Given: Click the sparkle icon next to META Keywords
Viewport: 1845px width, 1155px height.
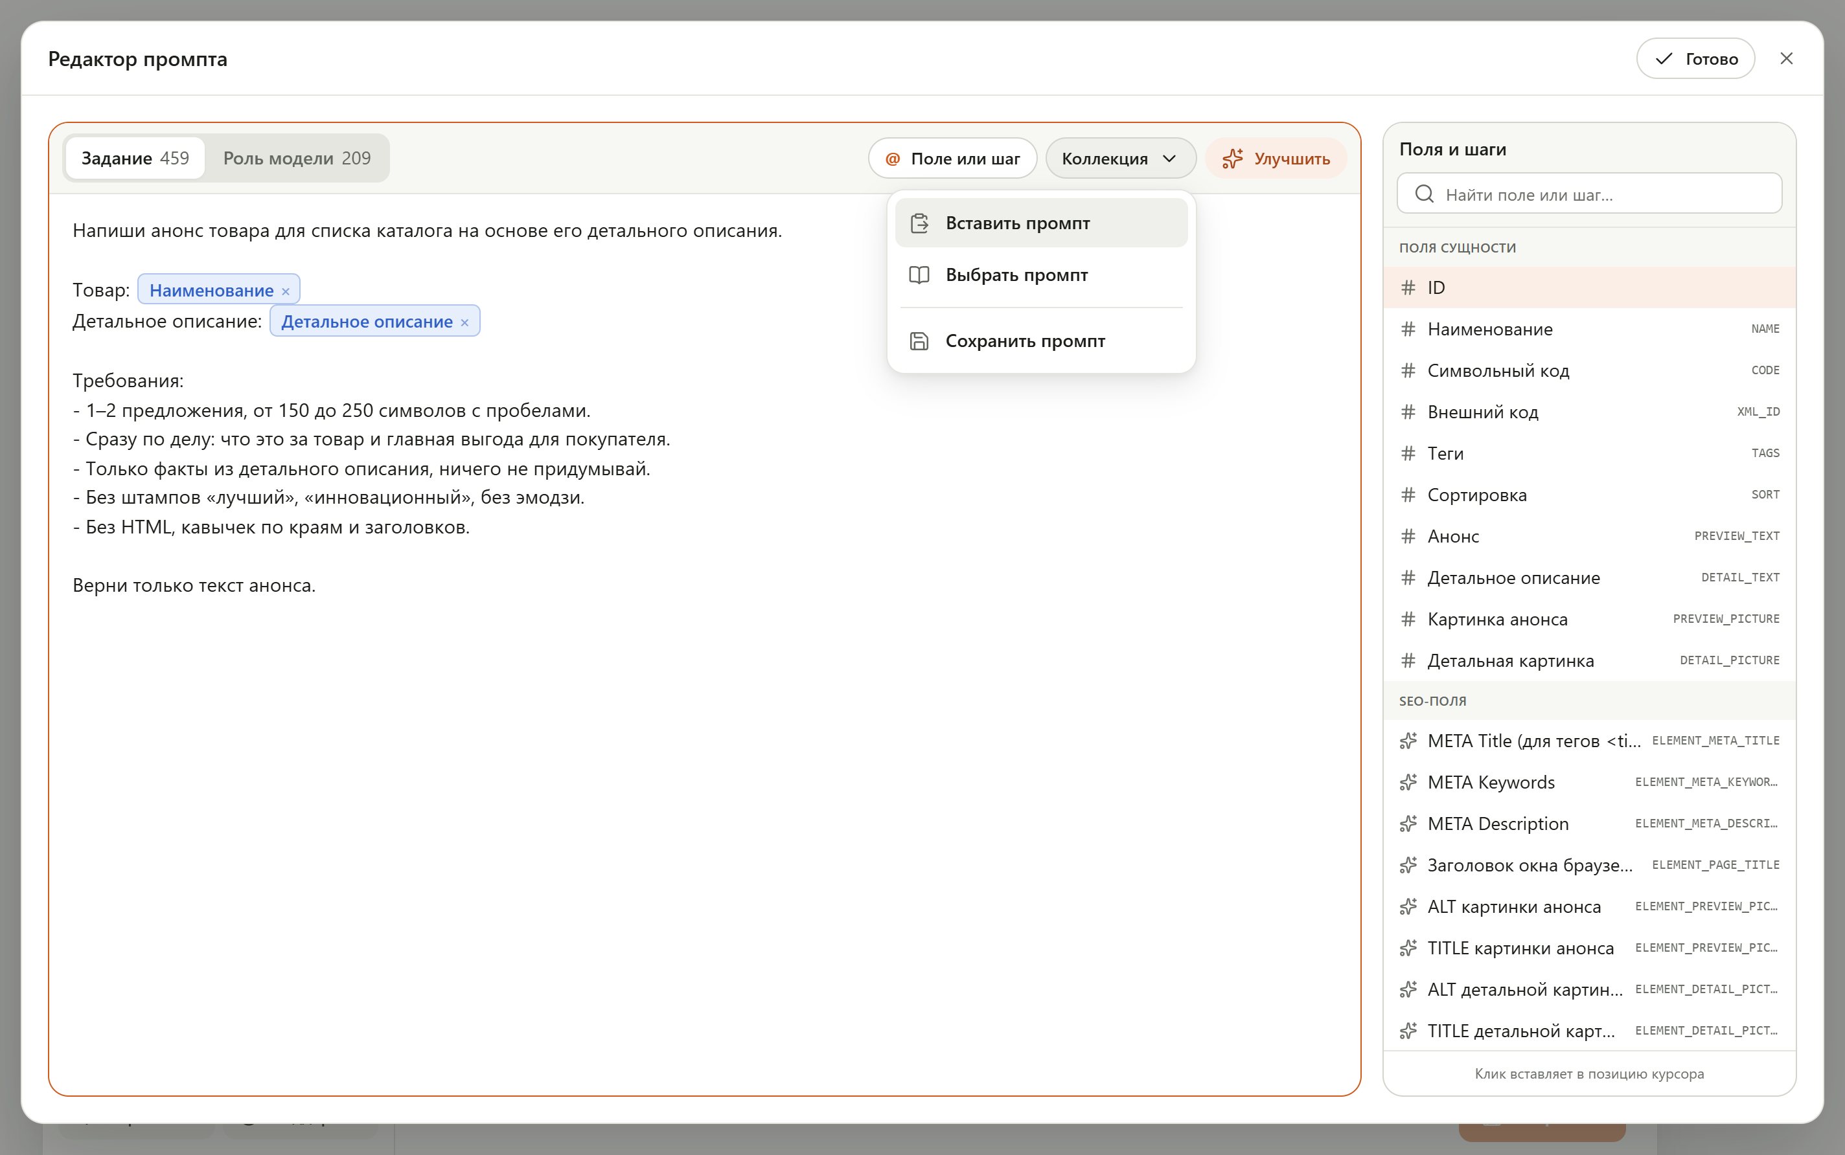Looking at the screenshot, I should click(x=1408, y=782).
